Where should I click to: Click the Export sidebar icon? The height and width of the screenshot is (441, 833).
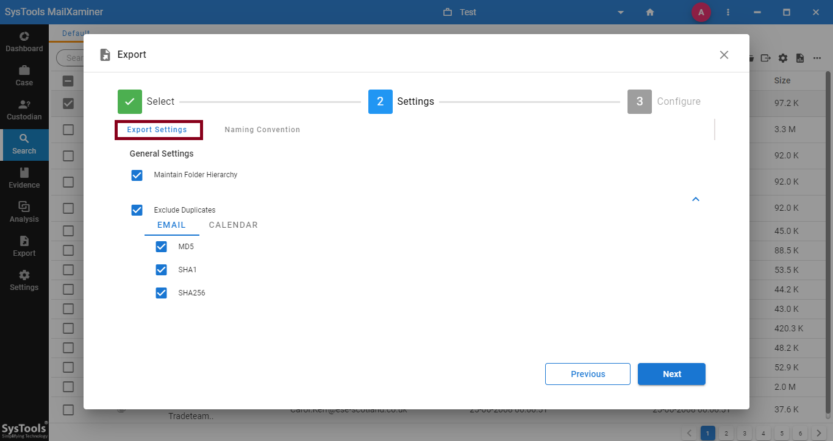(24, 246)
